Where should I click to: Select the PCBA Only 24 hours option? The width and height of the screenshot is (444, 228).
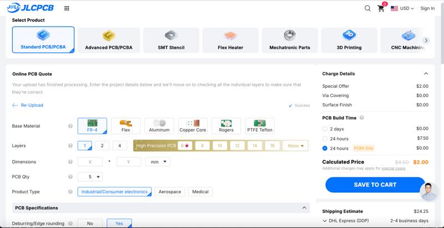point(325,149)
